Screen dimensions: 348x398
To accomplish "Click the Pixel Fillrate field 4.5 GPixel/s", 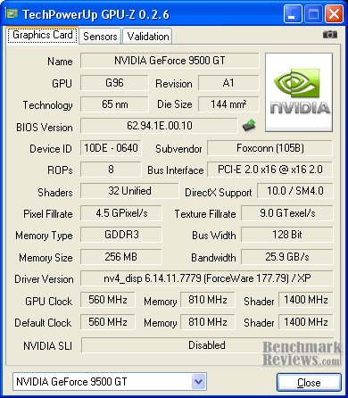I will (x=121, y=213).
